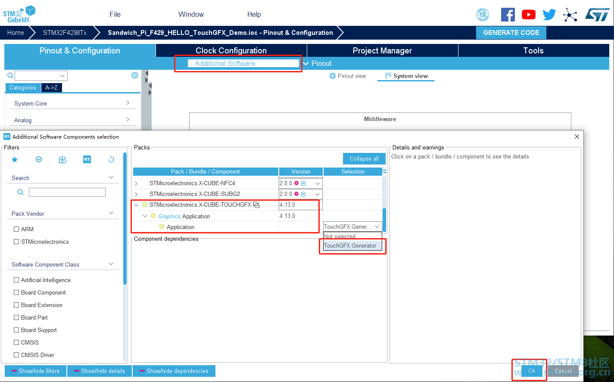Open the X-CUBE-NFC4 version dropdown
The image size is (614, 382).
click(x=318, y=183)
